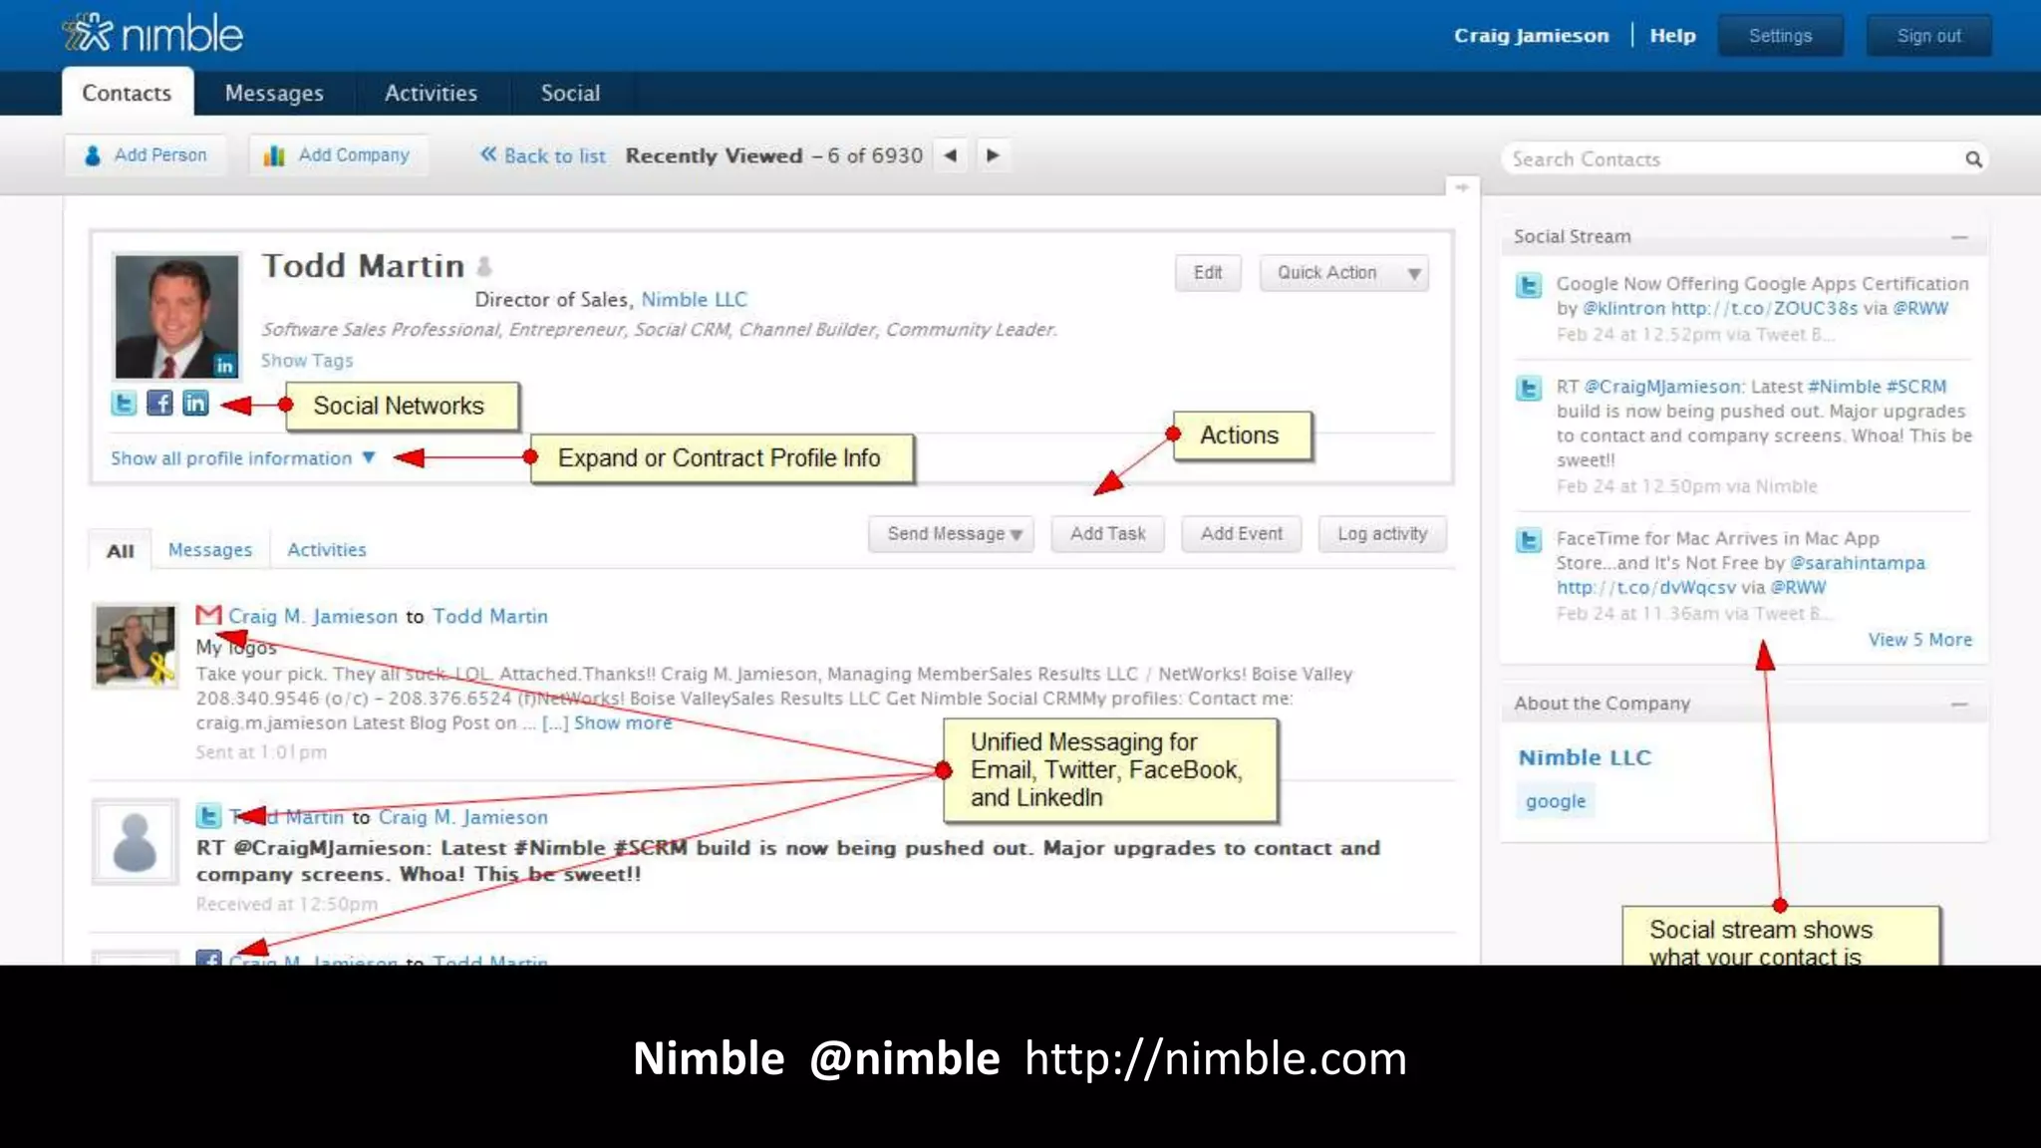Click the Log activity button

[1382, 534]
